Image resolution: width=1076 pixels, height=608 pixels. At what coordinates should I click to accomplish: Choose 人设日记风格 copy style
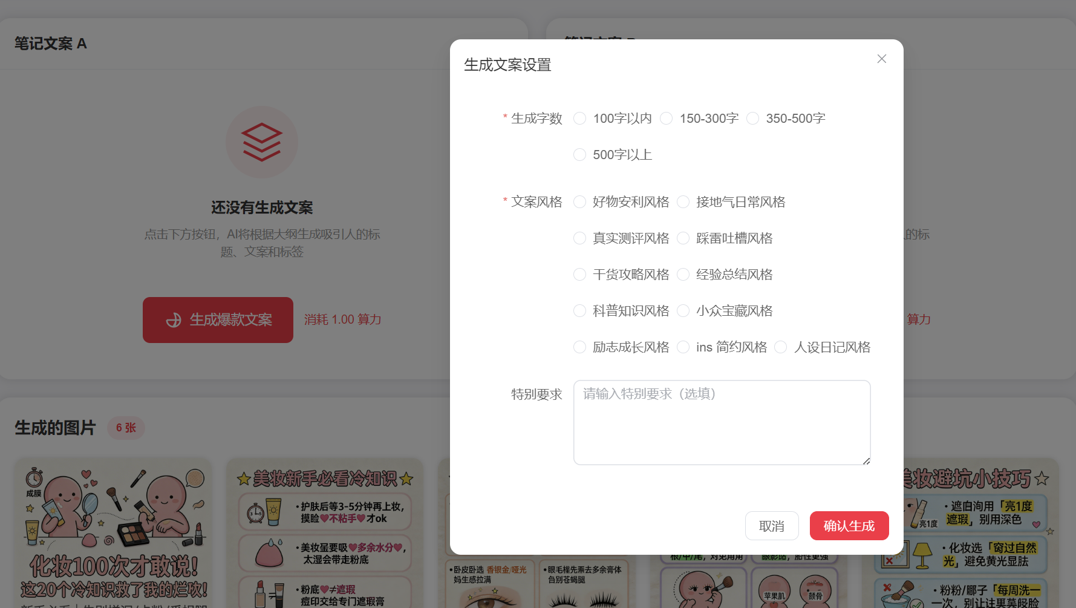[x=780, y=347]
